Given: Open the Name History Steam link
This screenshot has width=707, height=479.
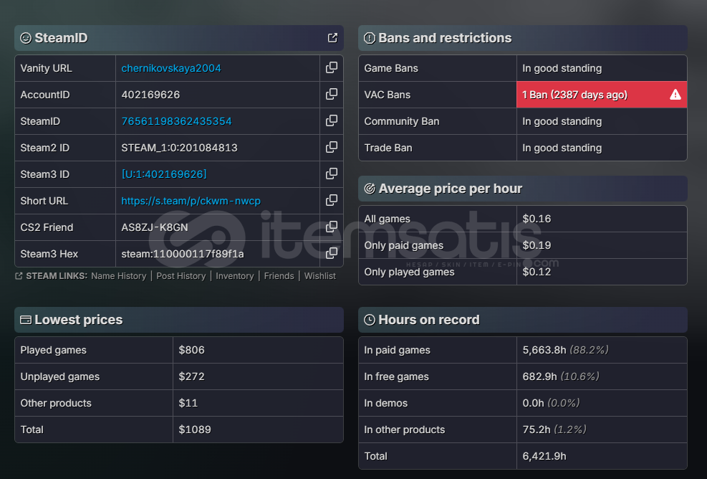Looking at the screenshot, I should coord(118,276).
